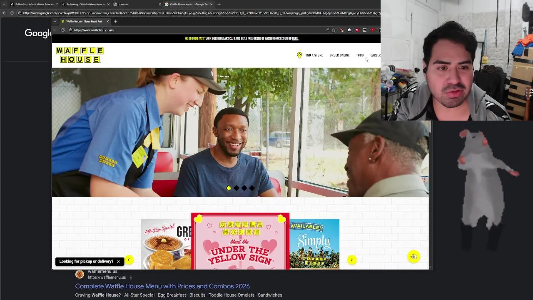Click the Waffle House logo
533x300 pixels.
click(80, 55)
